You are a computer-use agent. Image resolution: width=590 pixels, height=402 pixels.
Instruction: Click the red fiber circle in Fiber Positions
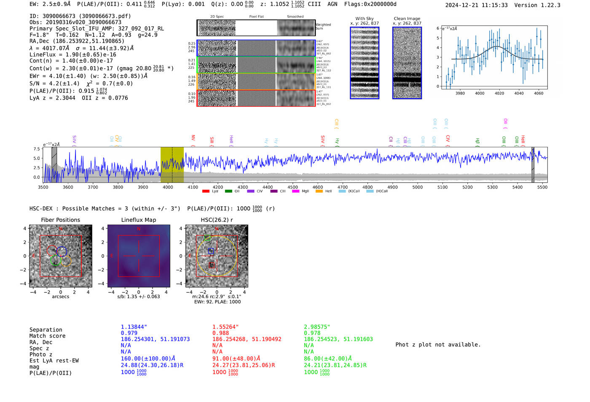(x=52, y=251)
